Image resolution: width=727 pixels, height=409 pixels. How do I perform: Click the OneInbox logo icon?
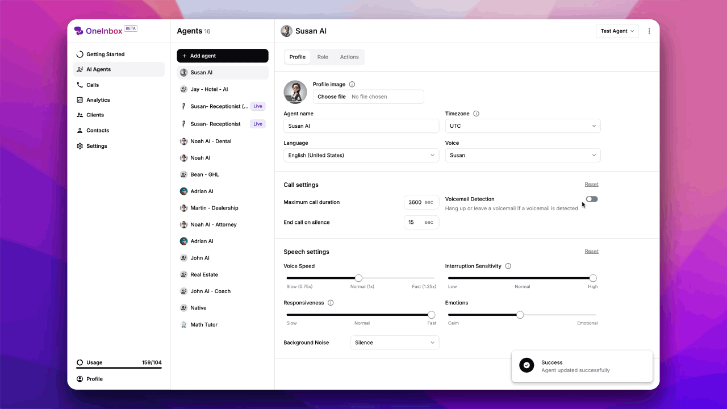point(79,31)
